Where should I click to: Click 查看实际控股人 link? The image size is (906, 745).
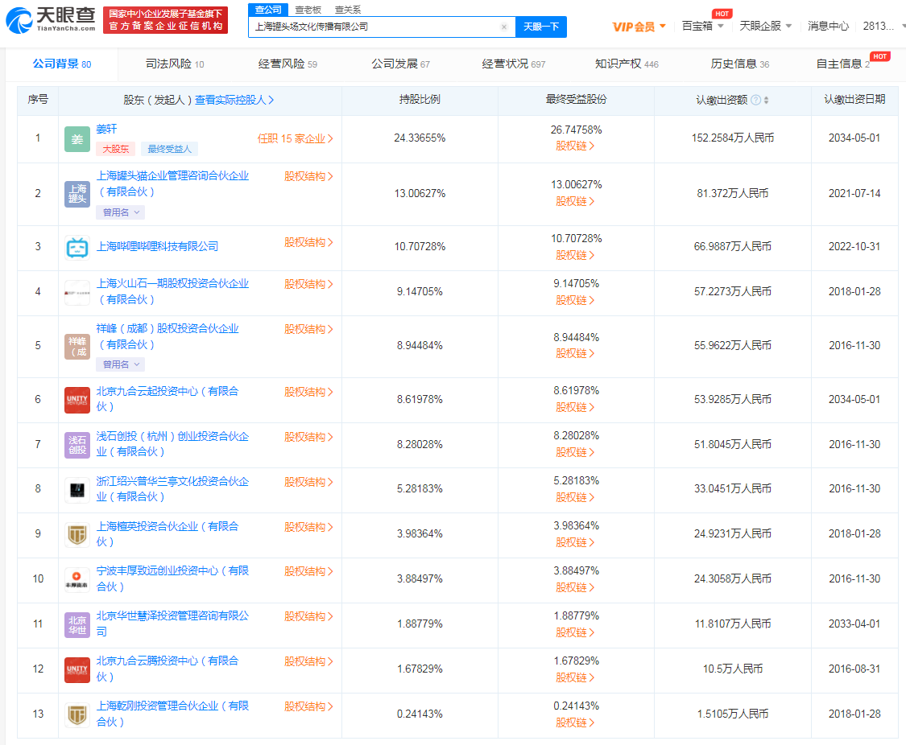(x=234, y=100)
